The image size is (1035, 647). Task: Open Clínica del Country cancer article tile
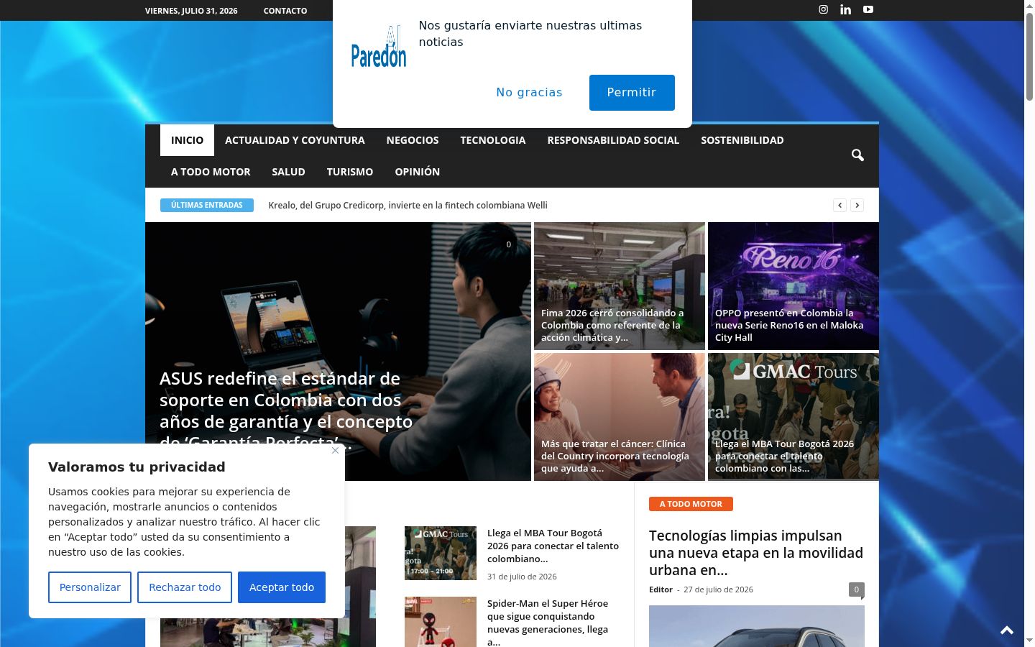pos(620,417)
